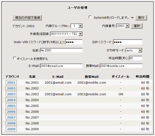Check the ボイスメールを使用する checkbox
Viewport: 155px width, 136px height.
(15, 58)
